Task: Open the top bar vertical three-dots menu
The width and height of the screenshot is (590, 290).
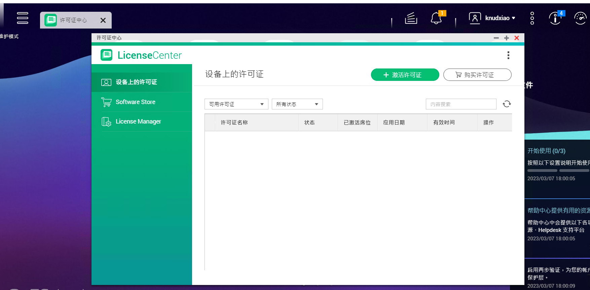Action: (532, 18)
